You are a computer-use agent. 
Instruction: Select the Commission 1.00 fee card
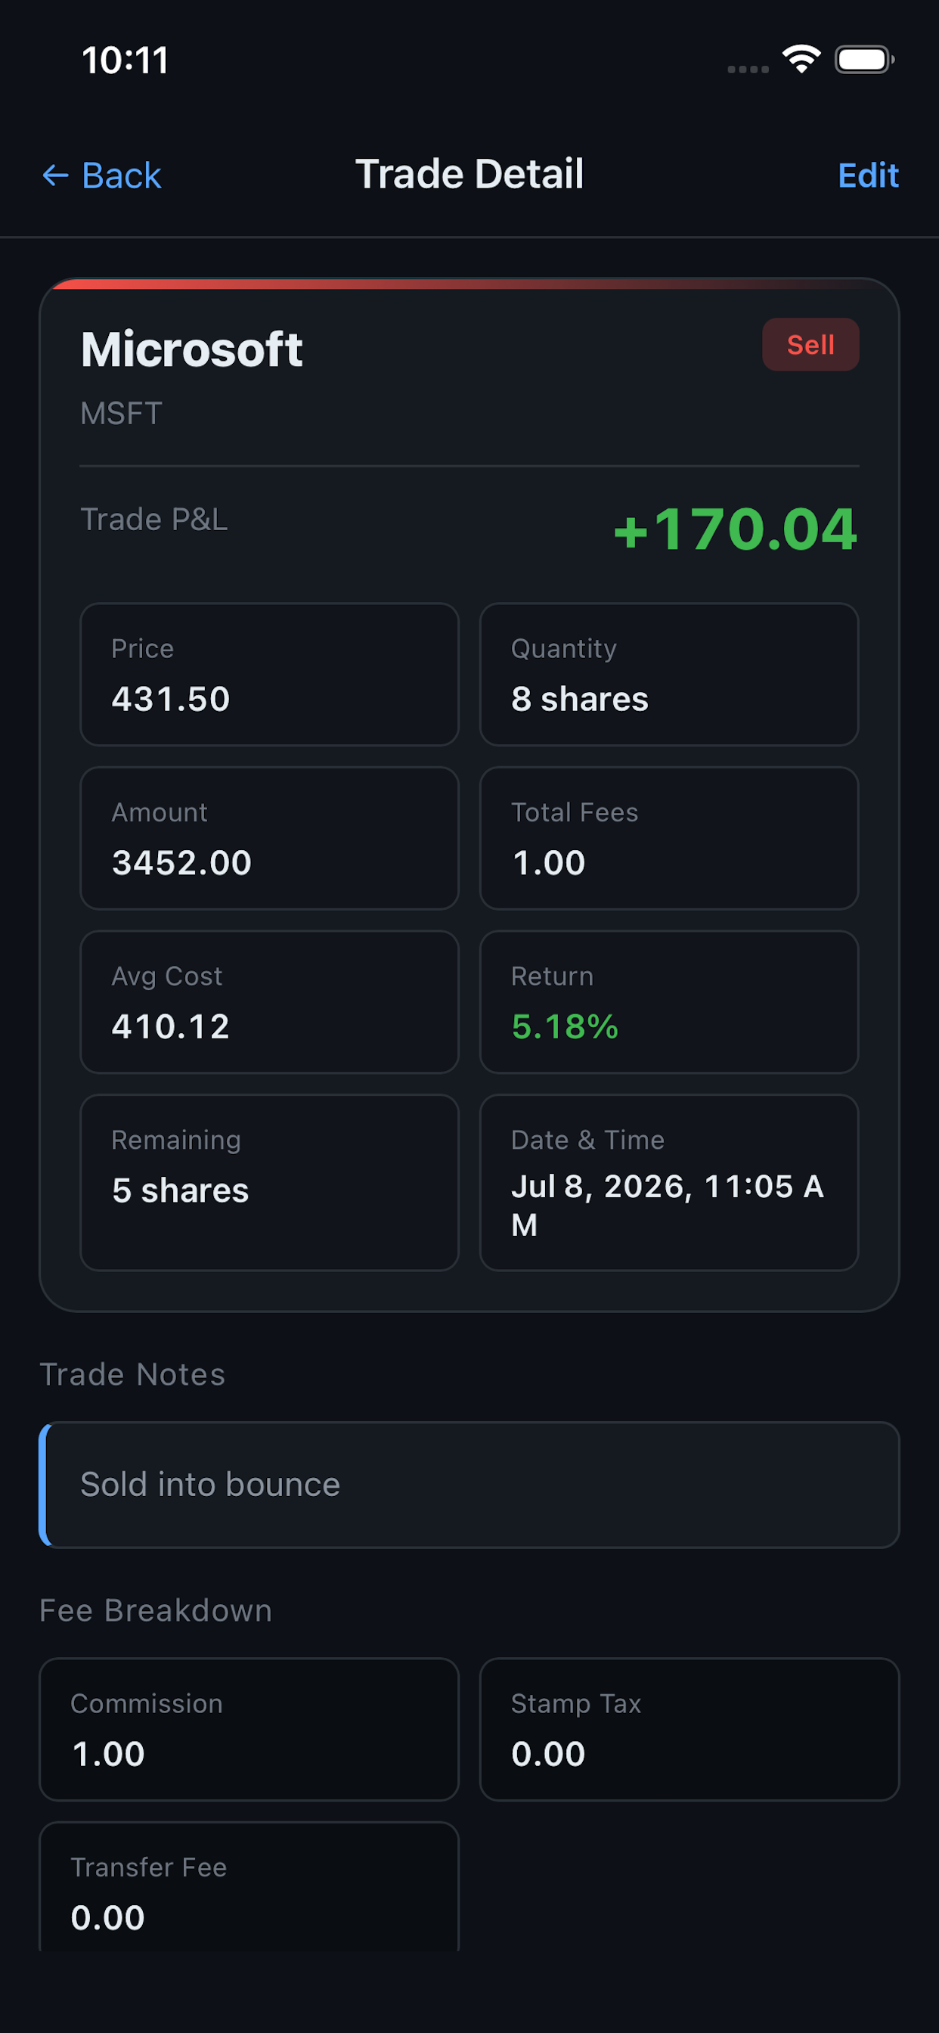click(249, 1729)
